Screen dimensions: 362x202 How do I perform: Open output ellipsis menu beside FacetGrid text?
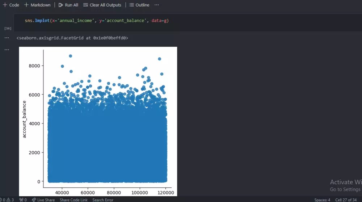pyautogui.click(x=7, y=38)
